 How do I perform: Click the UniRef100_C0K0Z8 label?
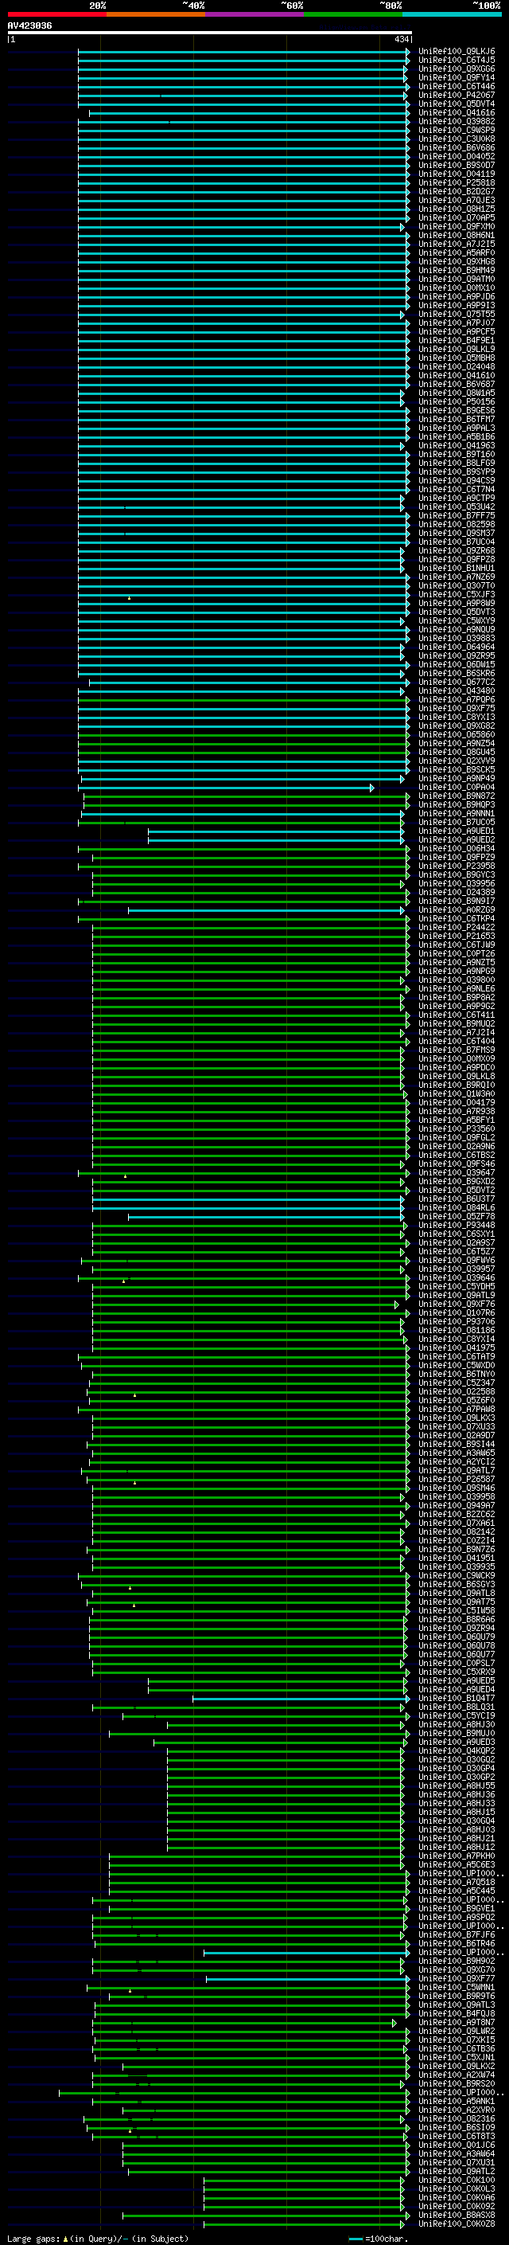pos(457,2223)
